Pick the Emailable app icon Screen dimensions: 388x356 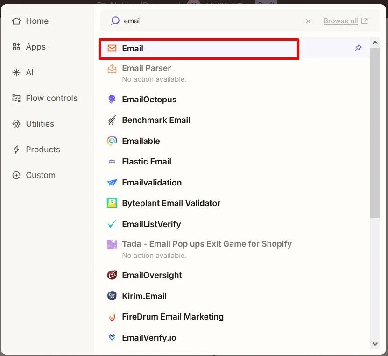(x=112, y=141)
